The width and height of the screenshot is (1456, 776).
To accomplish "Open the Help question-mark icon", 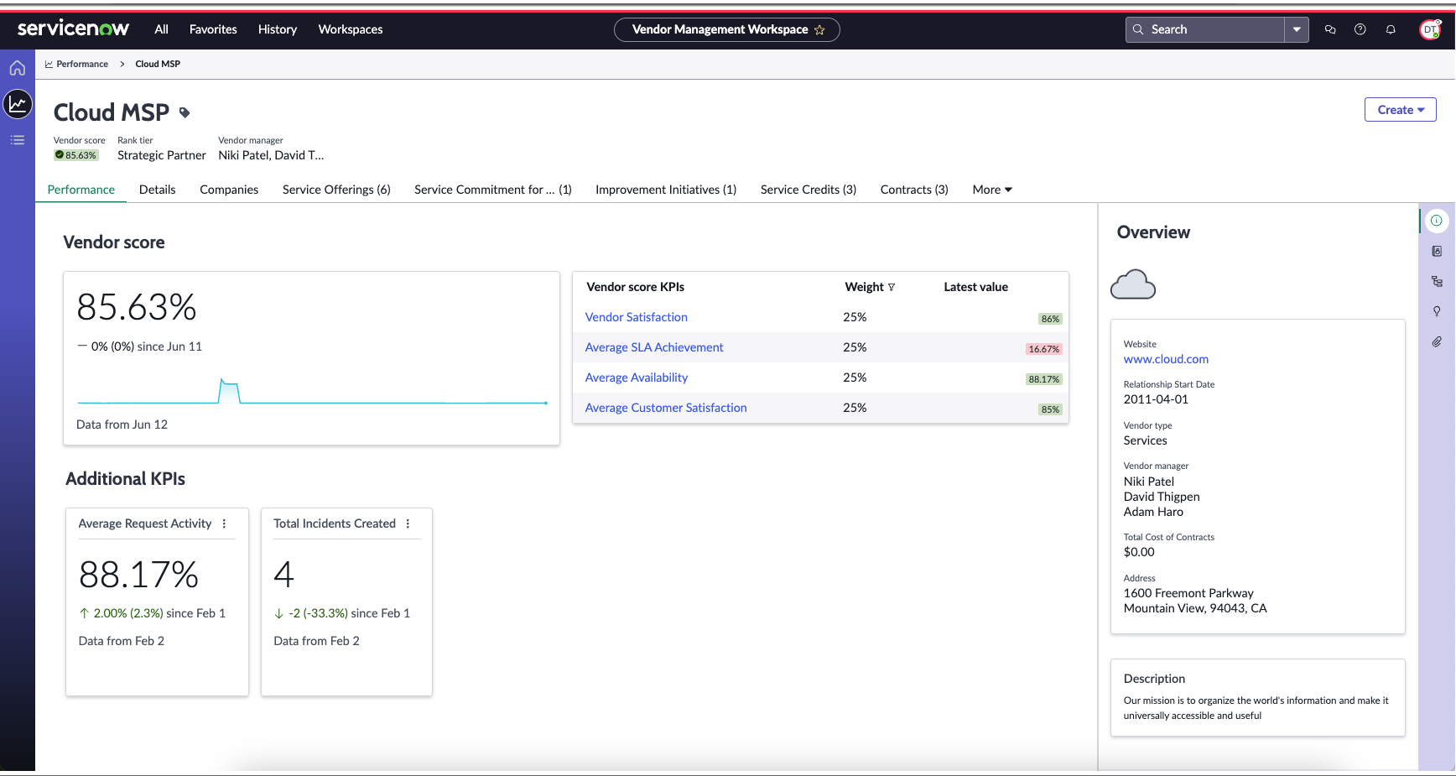I will point(1360,29).
